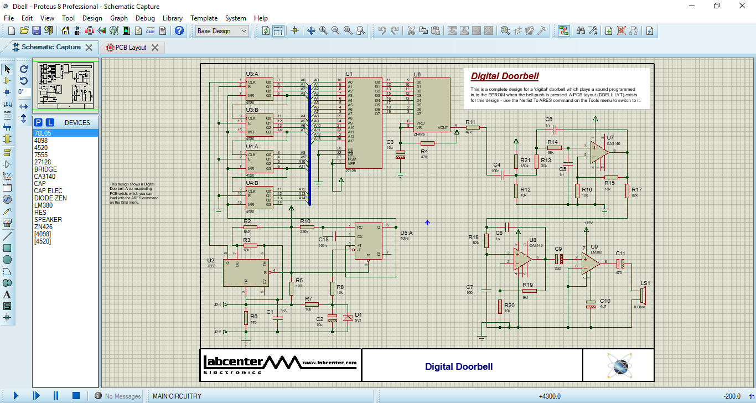Open project folder icon
756x403 pixels.
pyautogui.click(x=24, y=31)
